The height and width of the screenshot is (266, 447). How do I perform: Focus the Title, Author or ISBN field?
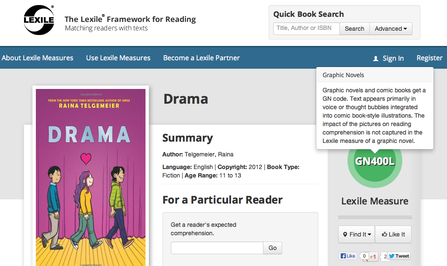click(307, 29)
